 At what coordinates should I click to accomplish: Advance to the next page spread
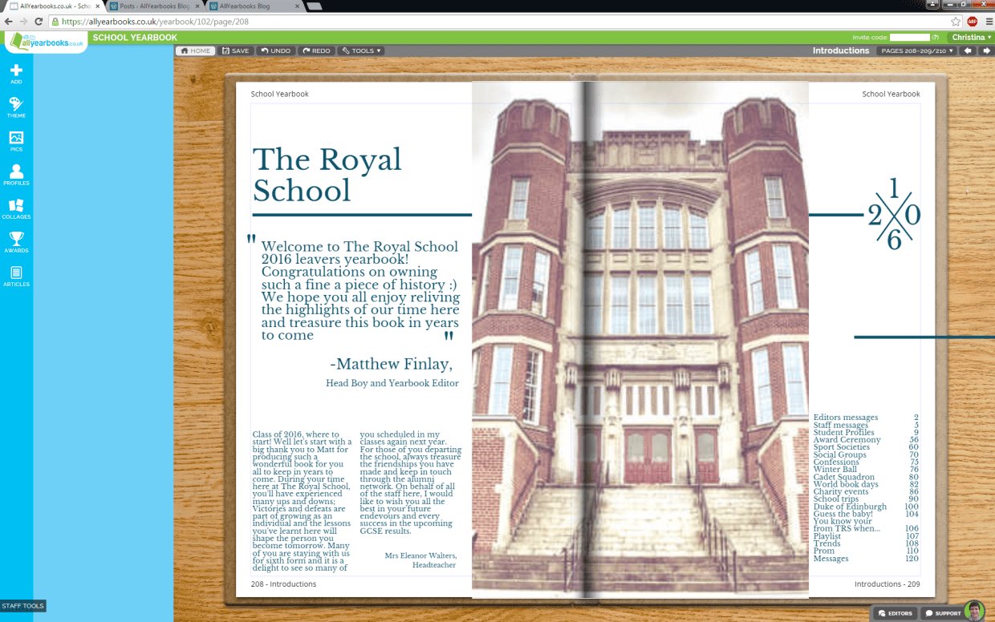[x=988, y=50]
